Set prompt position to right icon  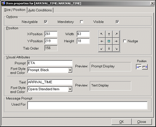click(145, 67)
